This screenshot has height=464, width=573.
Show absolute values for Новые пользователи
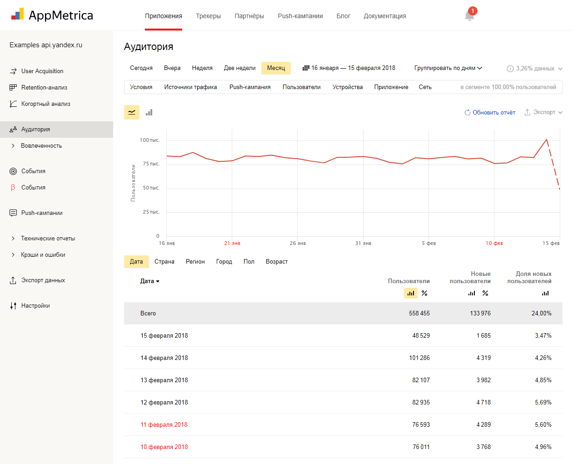coord(472,294)
